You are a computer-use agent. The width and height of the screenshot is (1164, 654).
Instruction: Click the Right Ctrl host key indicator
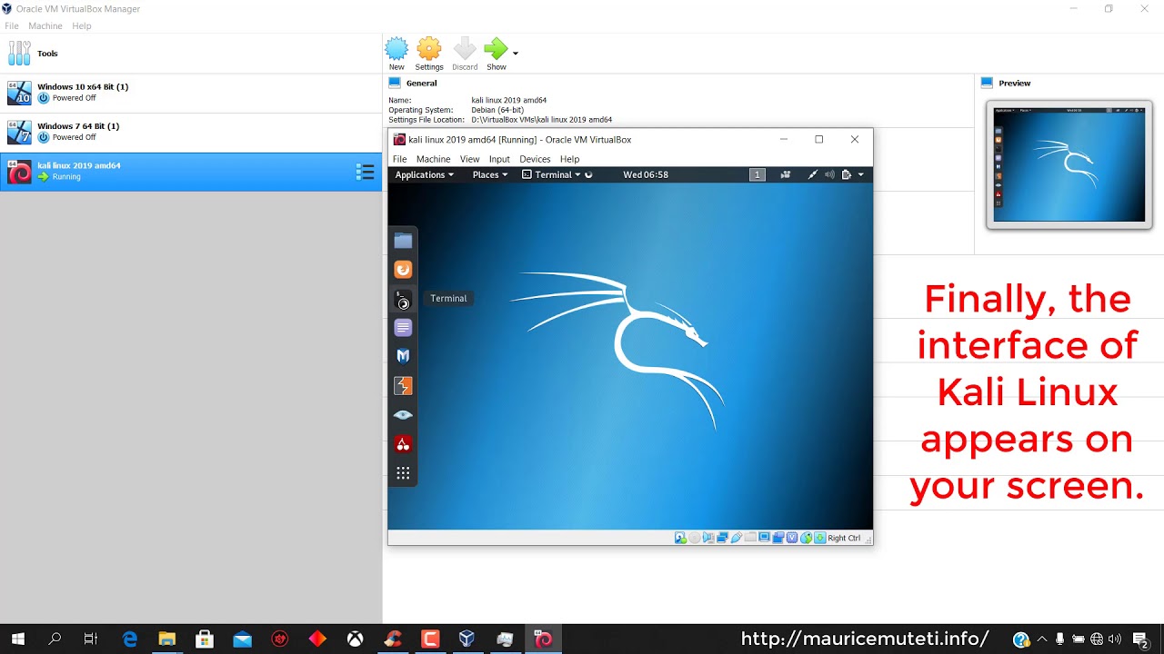844,538
